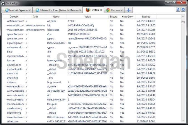The height and width of the screenshot is (125, 188).
Task: Sort by the Expires column header
Action: click(x=146, y=17)
